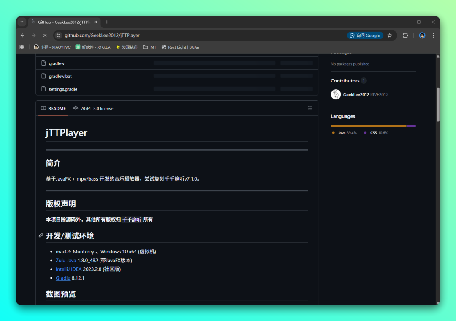Click the 询问 Google button
456x321 pixels.
pos(365,36)
